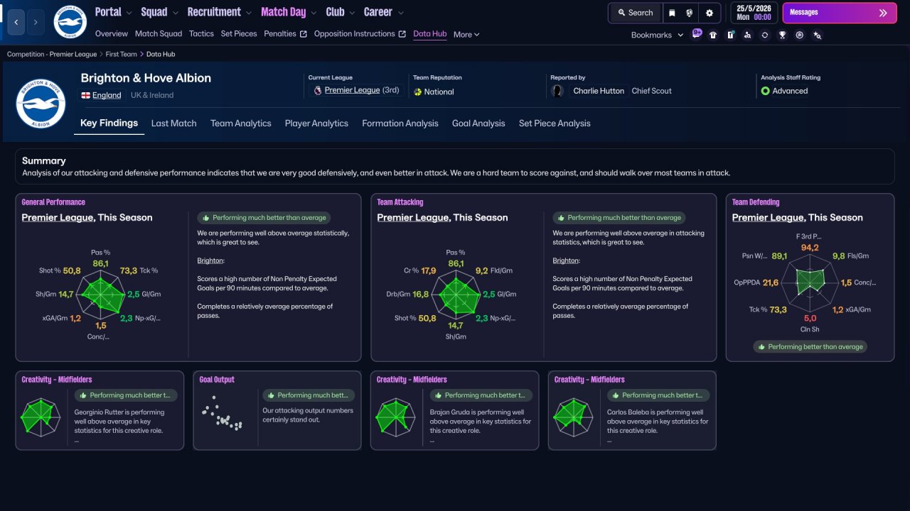Click the Premier League link in Team Defending

tap(768, 218)
